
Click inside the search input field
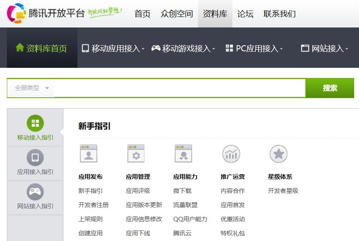pyautogui.click(x=177, y=88)
